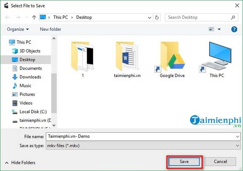The height and width of the screenshot is (171, 243).
Task: Click the sidebar scroll up arrow
Action: [x=54, y=38]
